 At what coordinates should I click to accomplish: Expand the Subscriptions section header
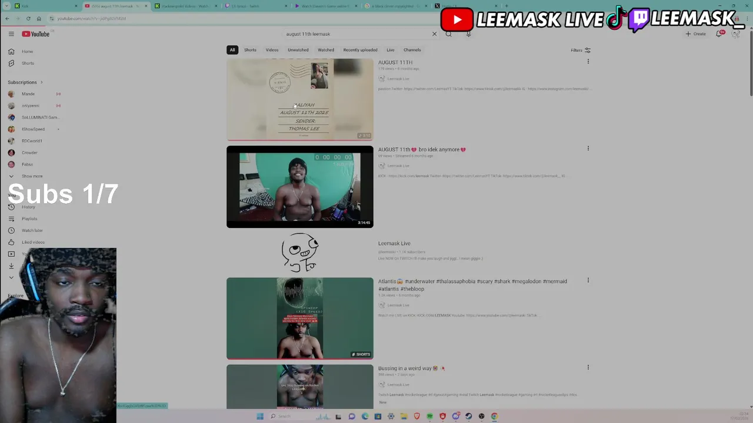tap(25, 82)
